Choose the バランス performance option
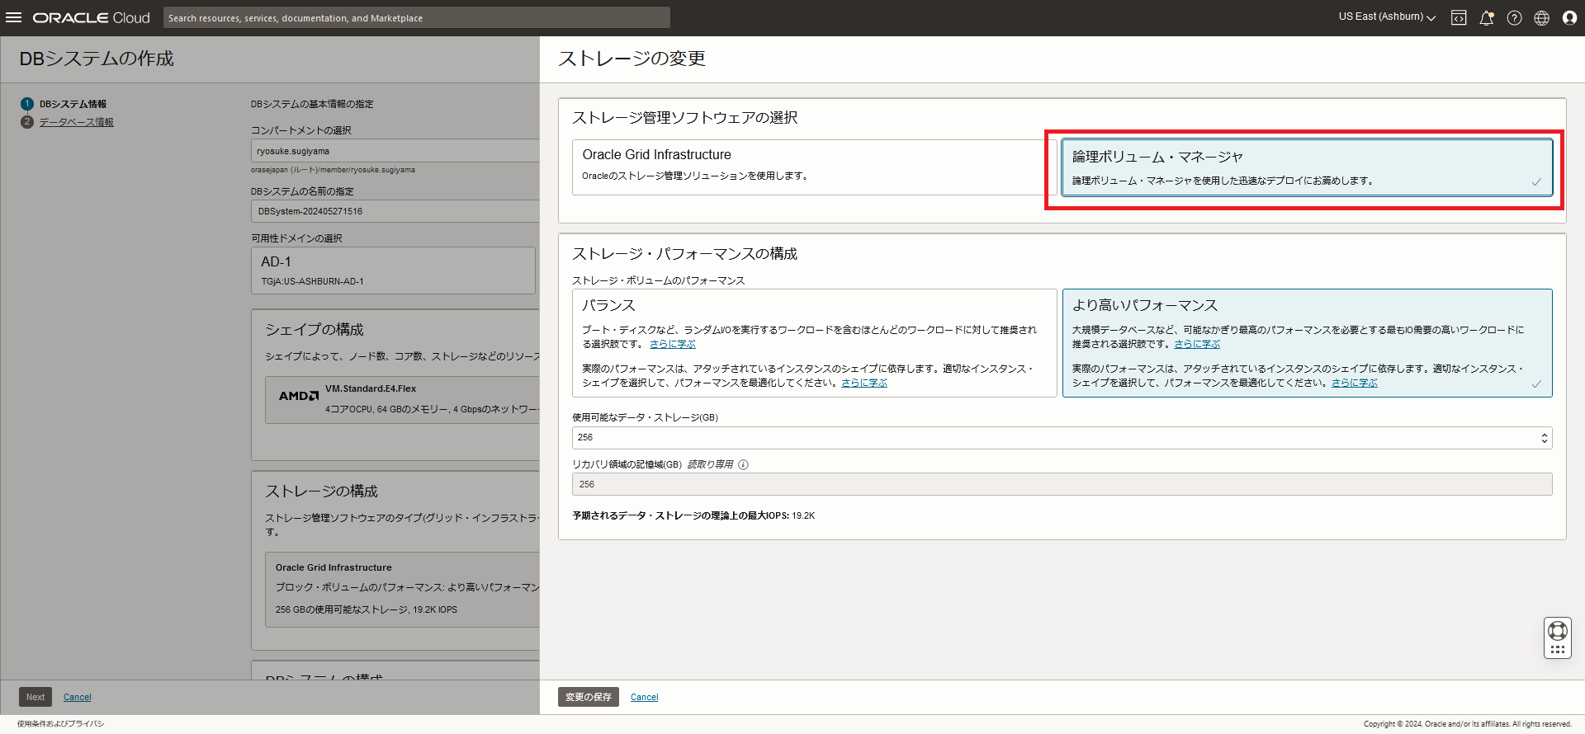This screenshot has width=1585, height=734. [814, 343]
